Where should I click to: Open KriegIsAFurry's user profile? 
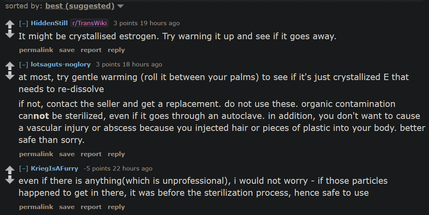(55, 169)
